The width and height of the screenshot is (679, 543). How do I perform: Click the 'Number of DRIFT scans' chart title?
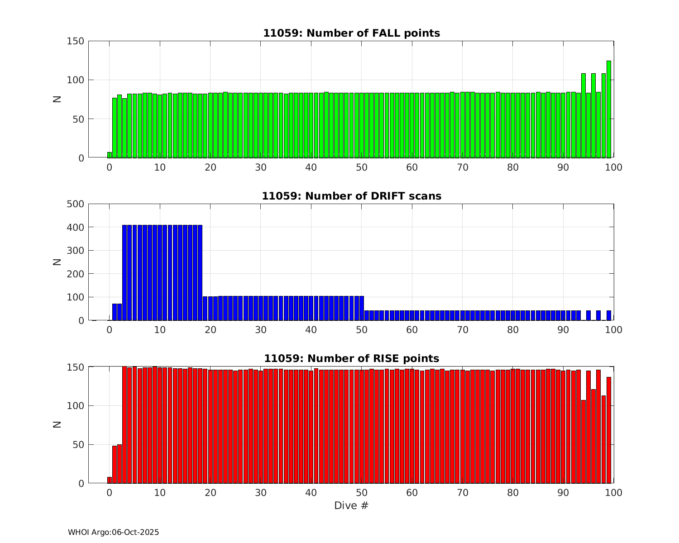point(351,196)
